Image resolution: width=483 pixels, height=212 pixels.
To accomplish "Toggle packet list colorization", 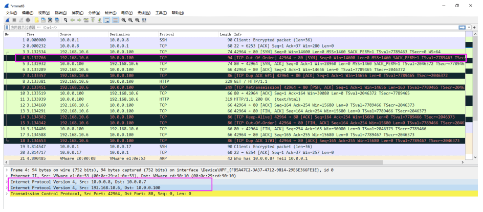I will click(115, 20).
